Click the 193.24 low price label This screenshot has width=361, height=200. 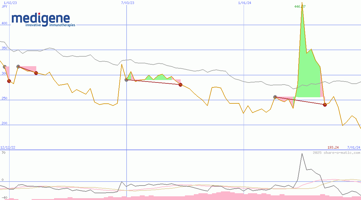point(333,147)
